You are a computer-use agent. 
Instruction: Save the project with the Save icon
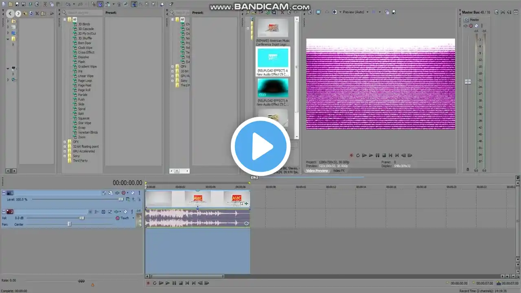pyautogui.click(x=17, y=4)
